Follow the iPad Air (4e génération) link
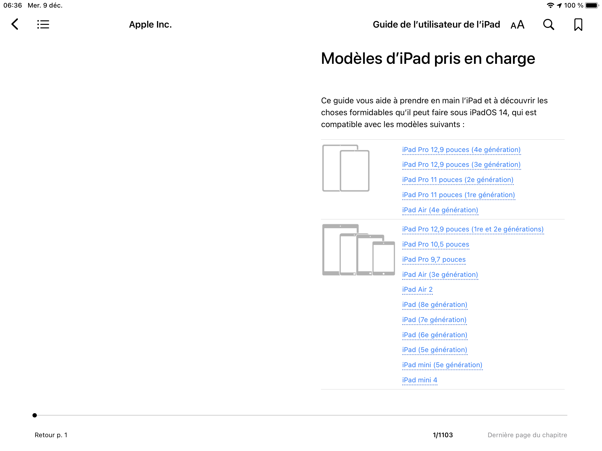Image resolution: width=602 pixels, height=451 pixels. coord(440,210)
